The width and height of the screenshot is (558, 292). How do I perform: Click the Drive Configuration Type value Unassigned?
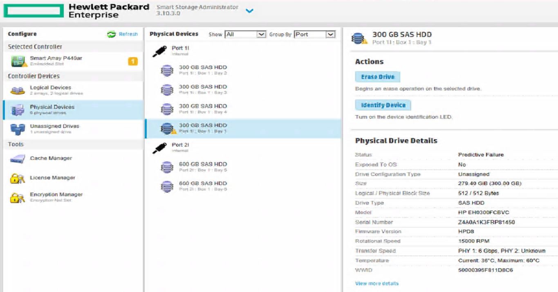click(474, 174)
